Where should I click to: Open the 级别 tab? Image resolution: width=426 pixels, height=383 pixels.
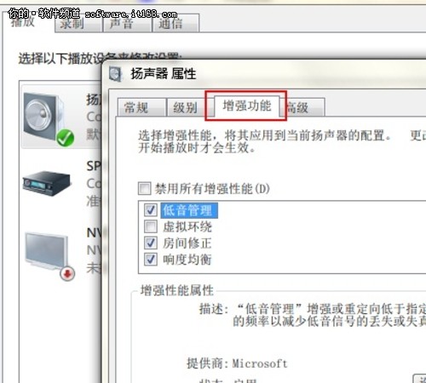pos(186,107)
